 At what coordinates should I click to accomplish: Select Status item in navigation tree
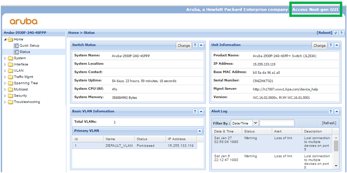[22, 52]
